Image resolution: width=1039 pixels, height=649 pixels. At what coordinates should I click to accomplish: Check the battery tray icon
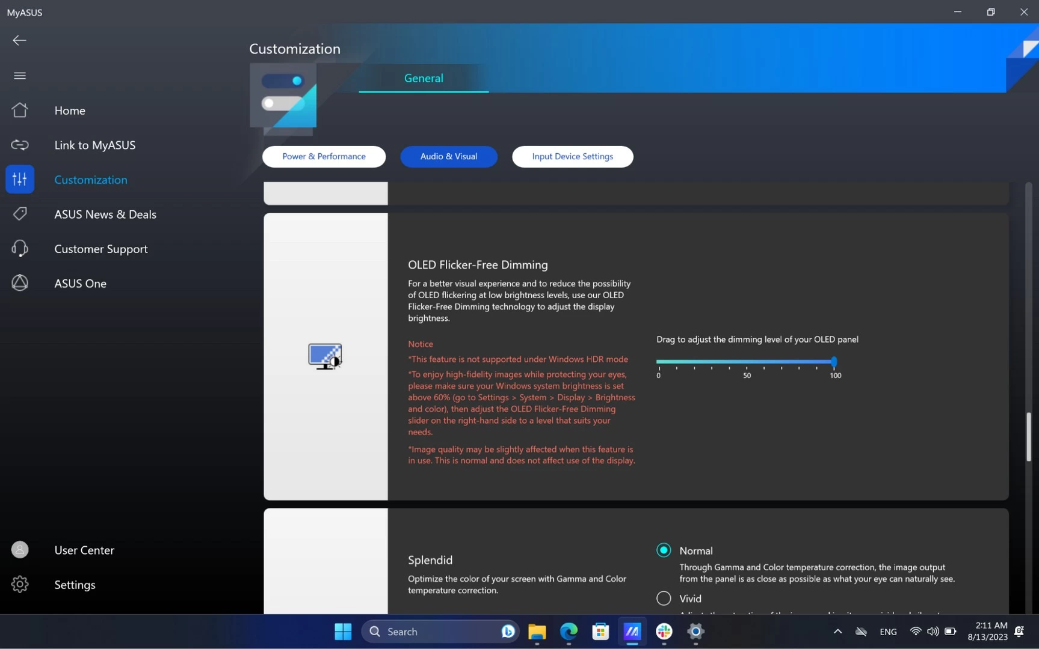point(951,632)
